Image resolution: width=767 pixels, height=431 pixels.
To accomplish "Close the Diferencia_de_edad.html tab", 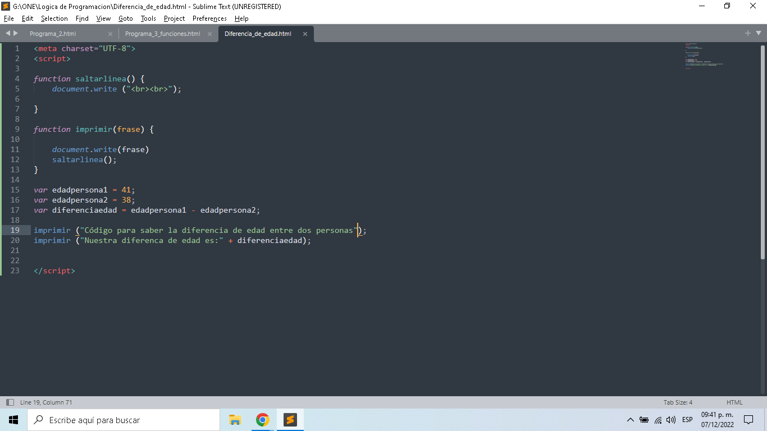I will click(305, 34).
